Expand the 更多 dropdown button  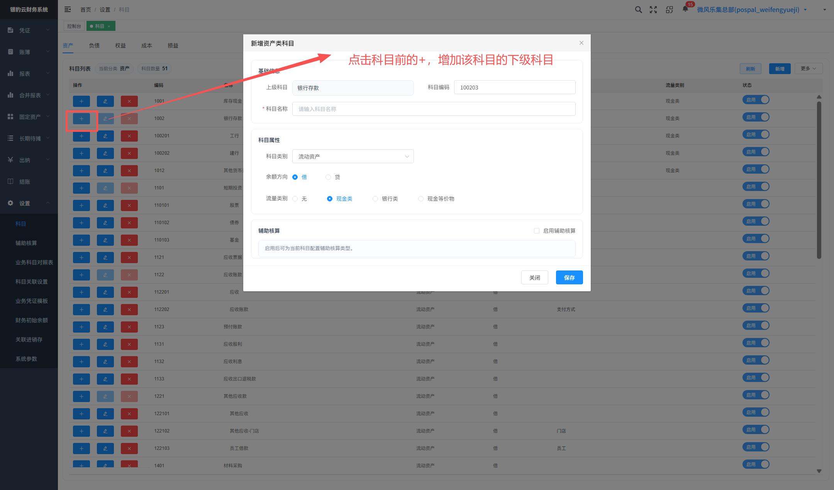809,69
